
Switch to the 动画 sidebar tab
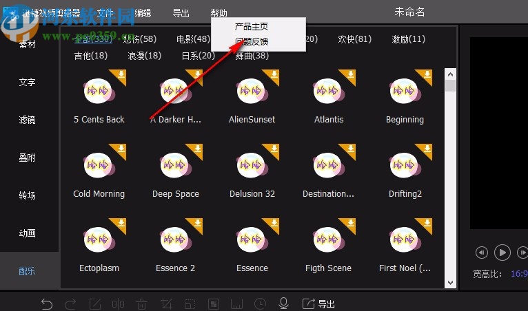28,233
